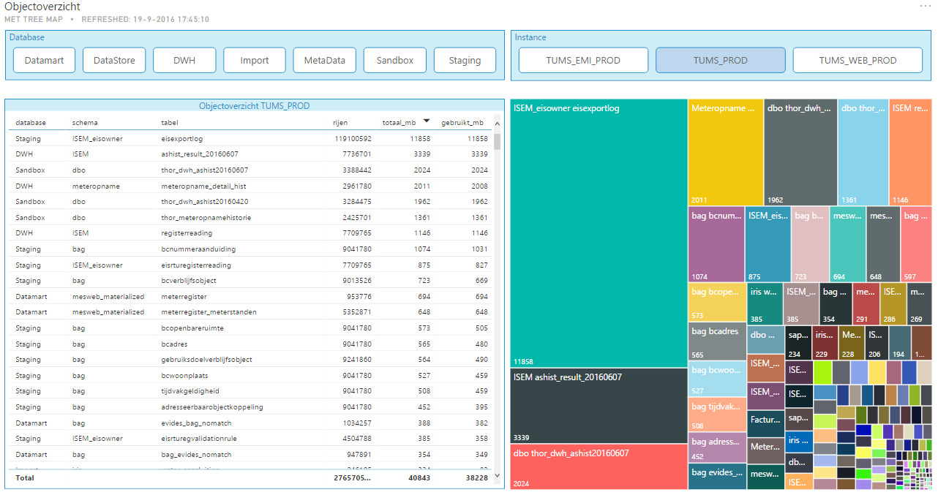This screenshot has width=938, height=495.
Task: Click the bag_evides_nomatch cell
Action: [x=198, y=455]
